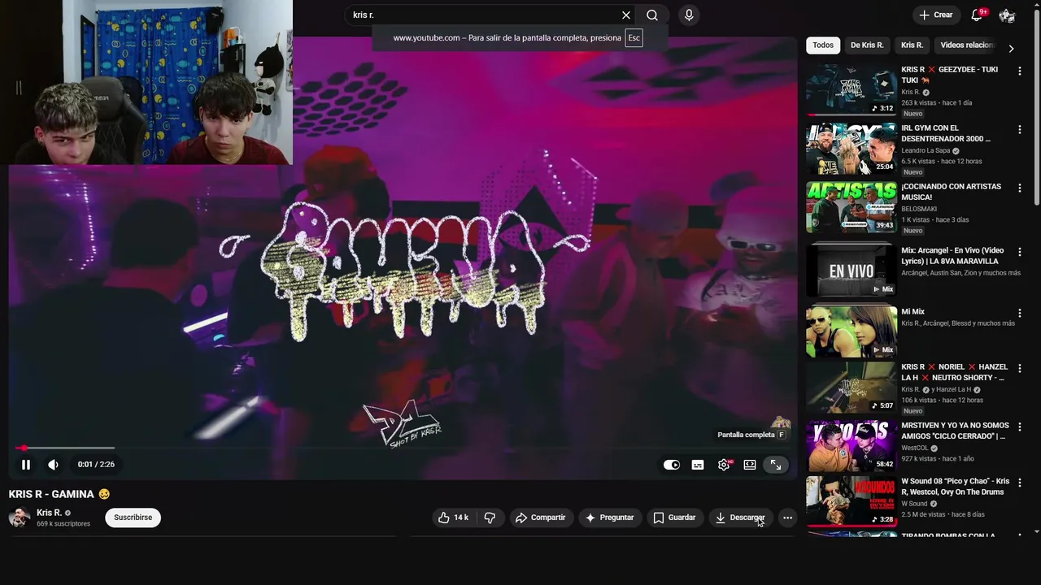Turn on subtitles in player
The height and width of the screenshot is (585, 1041).
point(698,465)
